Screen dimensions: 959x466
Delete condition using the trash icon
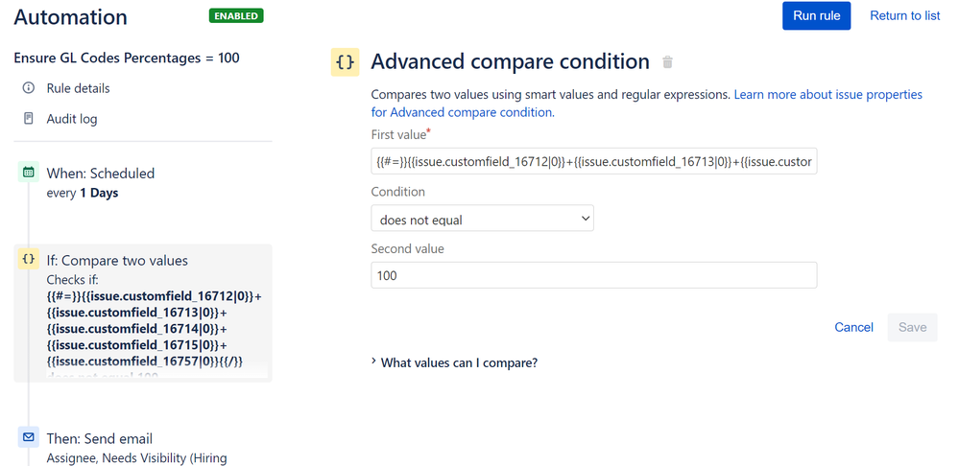point(668,62)
